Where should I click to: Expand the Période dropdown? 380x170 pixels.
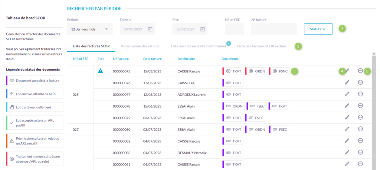pos(89,29)
